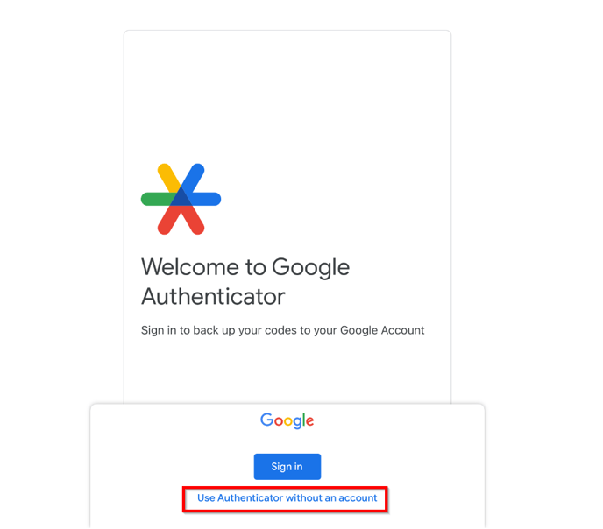
Task: Click the Google Authenticator asterisk logo
Action: click(x=181, y=199)
